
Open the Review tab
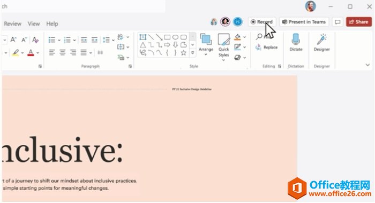coord(13,24)
